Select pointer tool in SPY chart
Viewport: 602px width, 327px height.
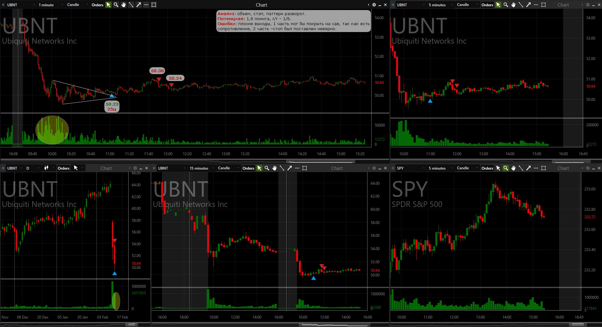coord(498,168)
